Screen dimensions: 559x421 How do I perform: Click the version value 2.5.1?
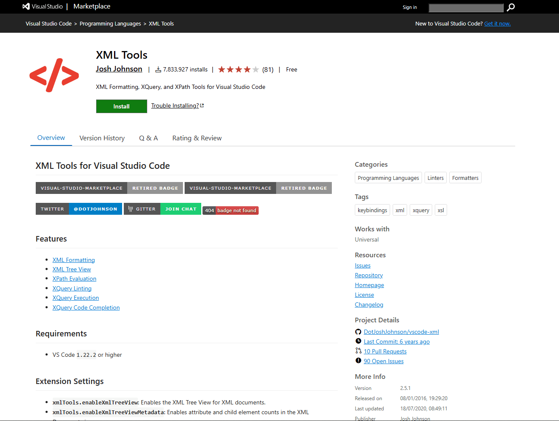(x=405, y=388)
